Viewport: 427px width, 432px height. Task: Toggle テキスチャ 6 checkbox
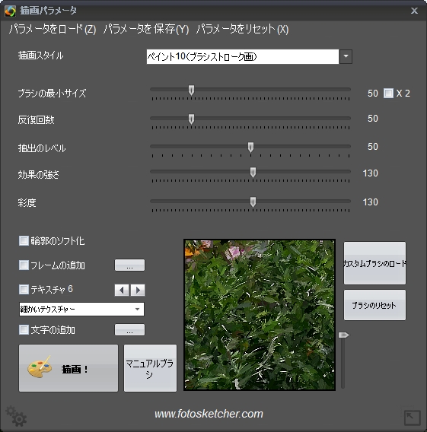click(24, 289)
